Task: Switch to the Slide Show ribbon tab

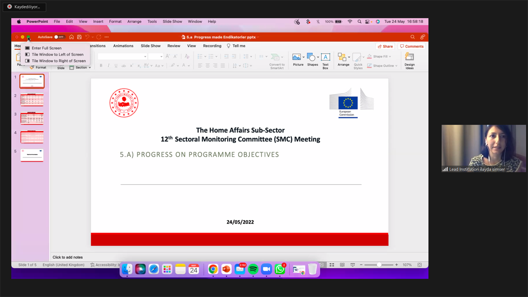Action: [150, 46]
